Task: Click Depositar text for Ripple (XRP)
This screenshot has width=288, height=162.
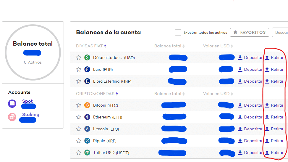Action: click(x=253, y=141)
